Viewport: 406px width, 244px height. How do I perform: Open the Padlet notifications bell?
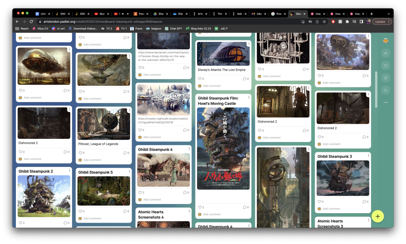tap(385, 78)
